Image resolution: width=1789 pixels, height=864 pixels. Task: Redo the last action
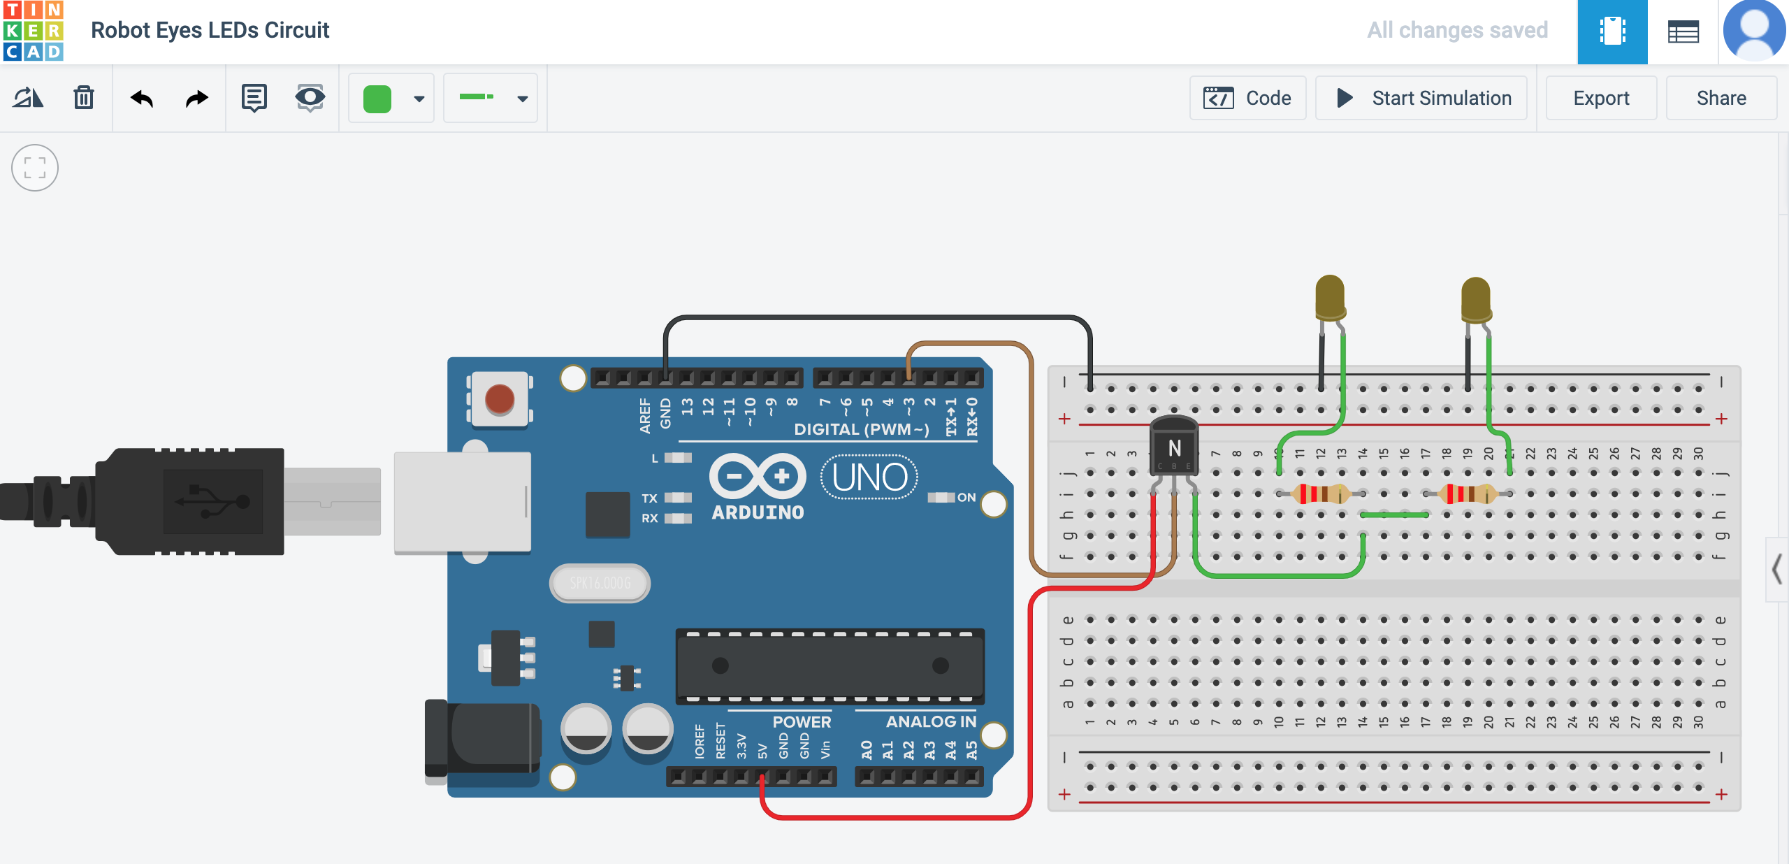(196, 98)
